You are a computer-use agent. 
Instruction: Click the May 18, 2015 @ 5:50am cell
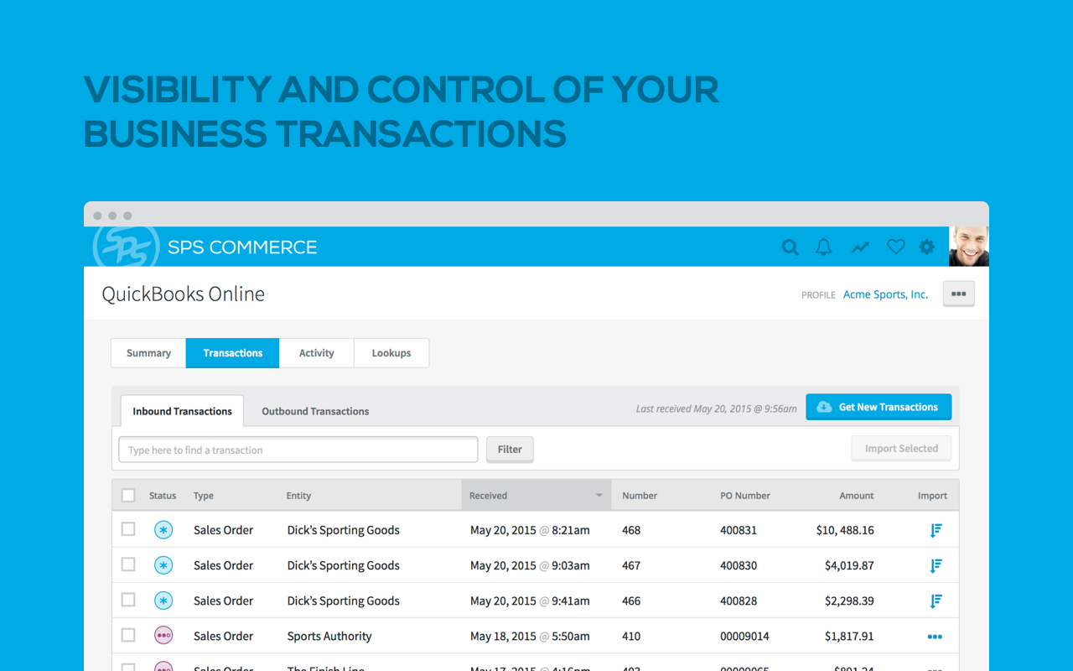530,636
